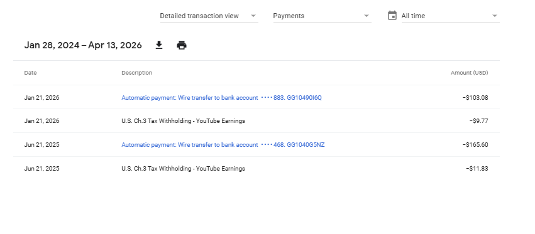Click the -$103.08 amount
The image size is (535, 234).
pos(475,98)
